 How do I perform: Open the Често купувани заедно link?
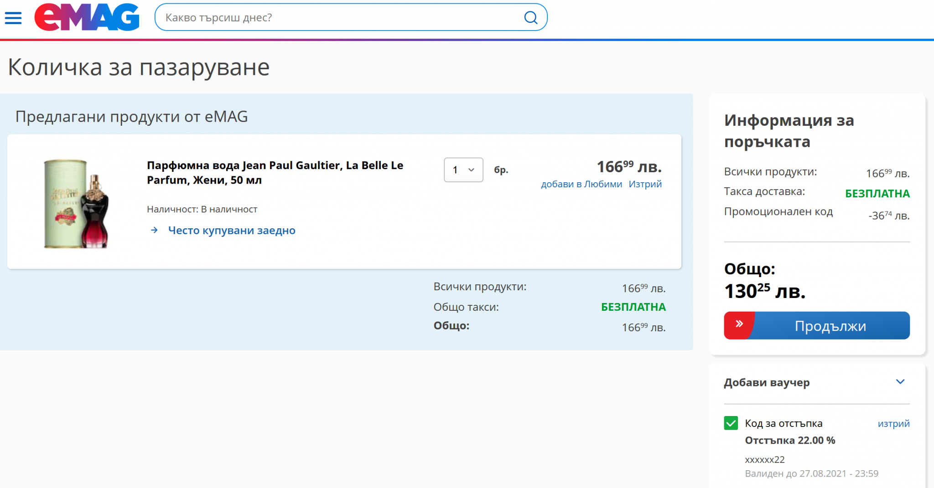click(232, 231)
